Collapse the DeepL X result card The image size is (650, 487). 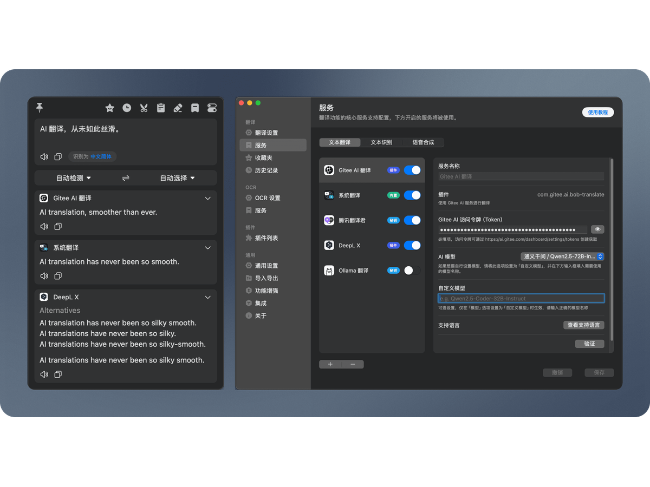coord(207,298)
